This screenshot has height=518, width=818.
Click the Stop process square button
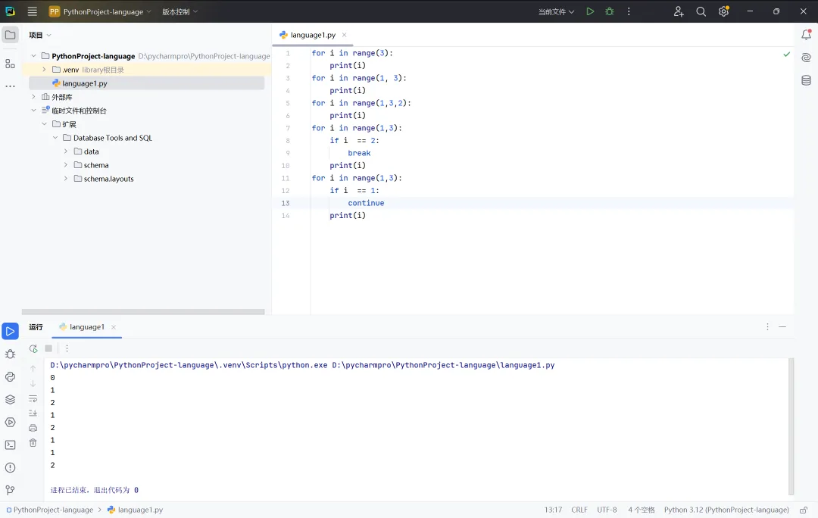coord(48,348)
